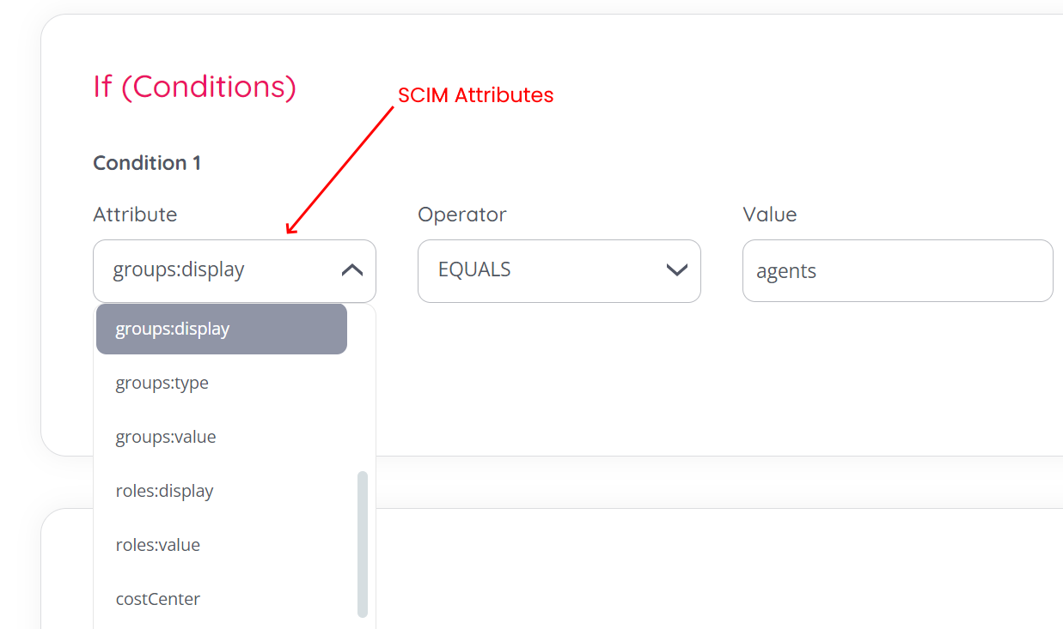Select roles:display from the dropdown list
1063x629 pixels.
coord(164,491)
